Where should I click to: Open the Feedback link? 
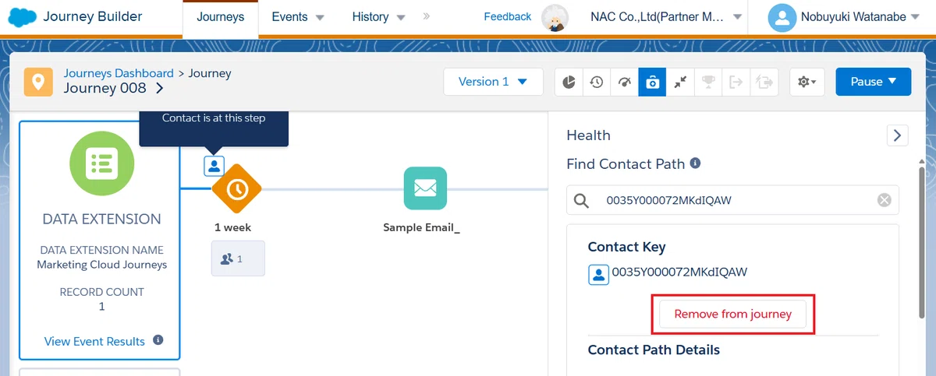508,16
